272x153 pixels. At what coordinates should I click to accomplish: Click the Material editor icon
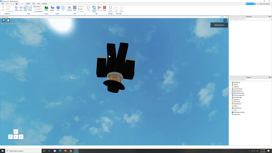tap(69, 8)
